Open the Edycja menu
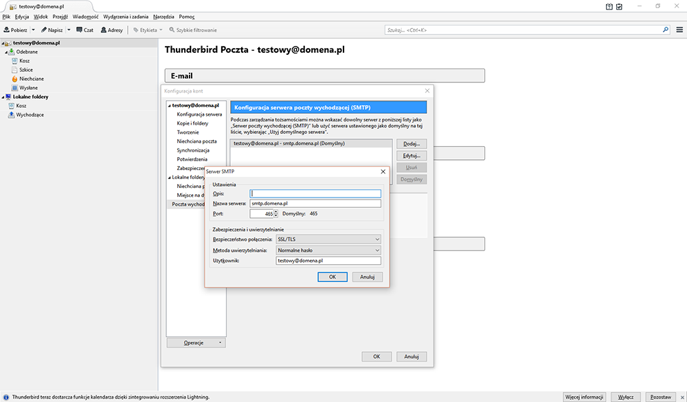This screenshot has width=687, height=402. tap(22, 16)
